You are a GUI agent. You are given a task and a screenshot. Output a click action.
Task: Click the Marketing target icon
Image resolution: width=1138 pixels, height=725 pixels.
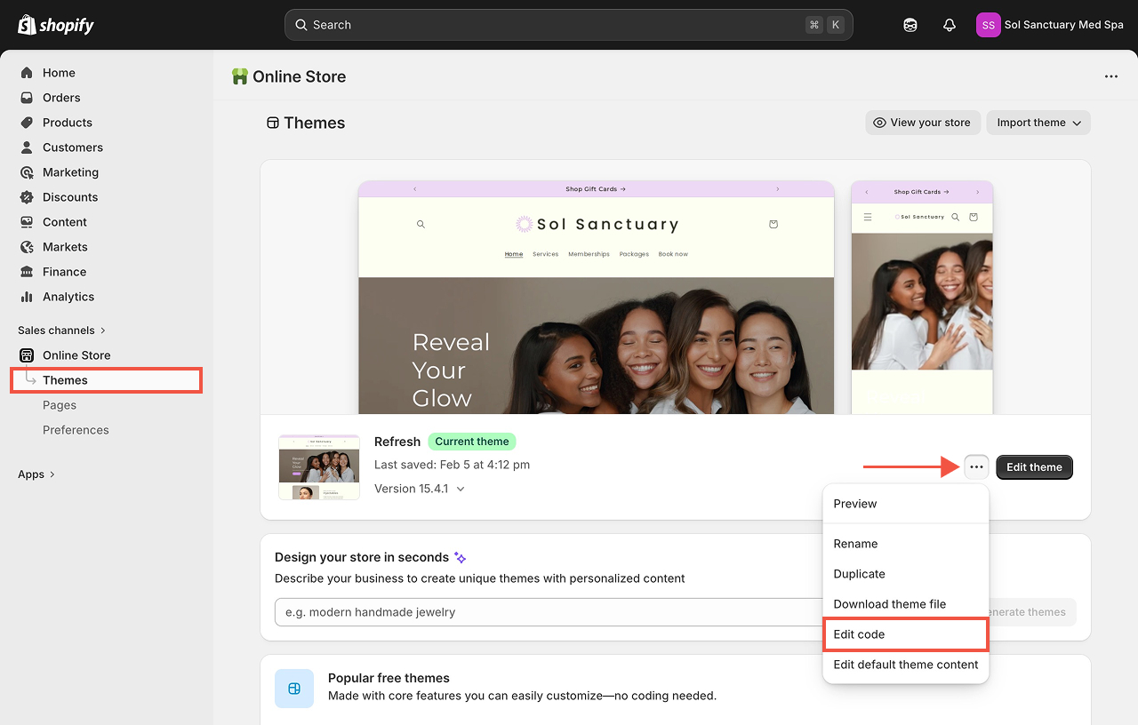coord(27,172)
